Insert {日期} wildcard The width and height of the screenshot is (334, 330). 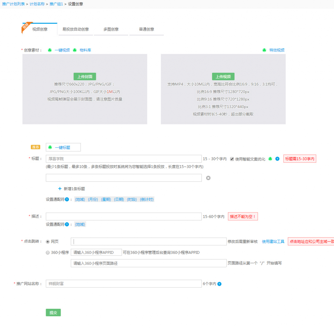coord(119,199)
